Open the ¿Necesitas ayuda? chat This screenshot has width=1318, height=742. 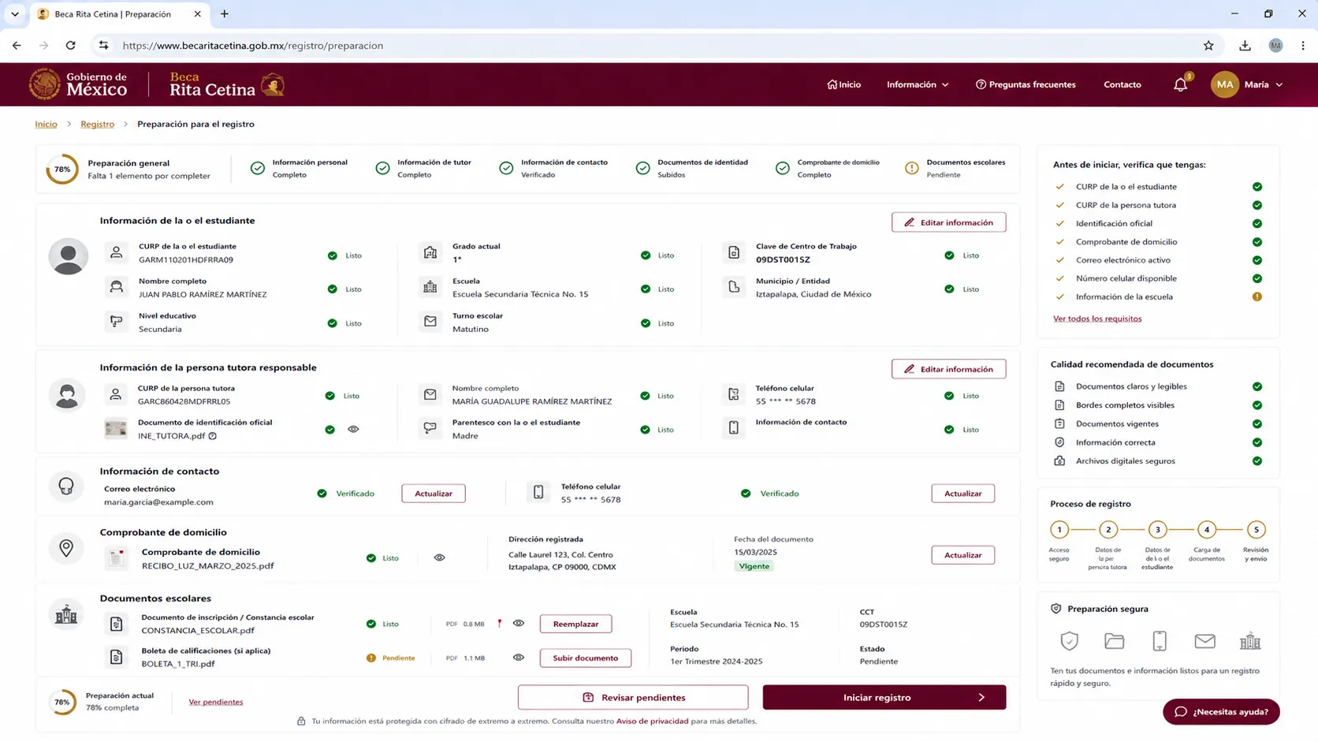pyautogui.click(x=1221, y=712)
